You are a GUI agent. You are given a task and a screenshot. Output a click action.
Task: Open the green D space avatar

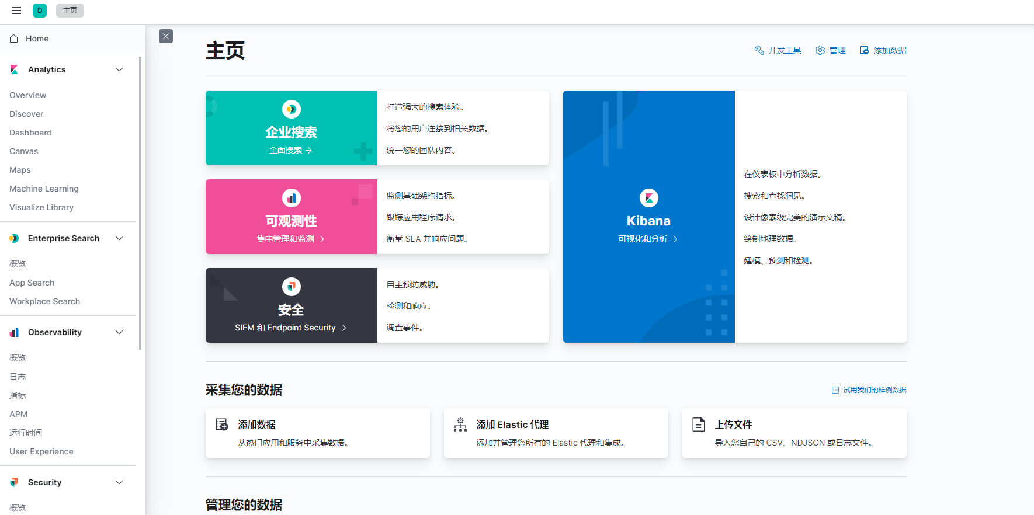click(40, 11)
